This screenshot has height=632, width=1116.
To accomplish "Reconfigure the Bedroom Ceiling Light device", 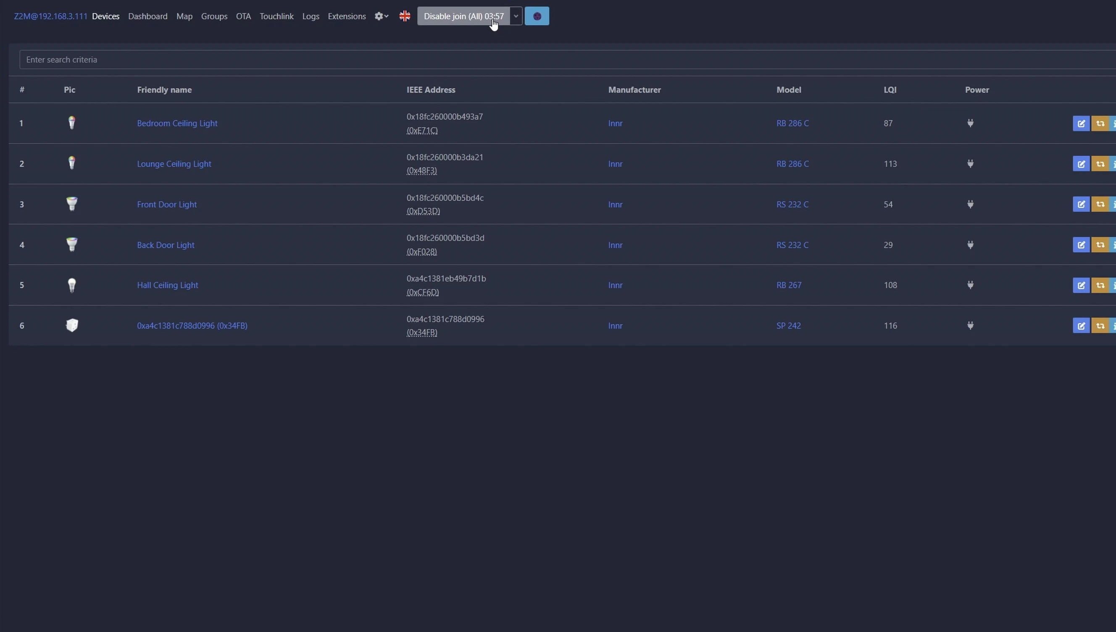I will click(x=1100, y=123).
